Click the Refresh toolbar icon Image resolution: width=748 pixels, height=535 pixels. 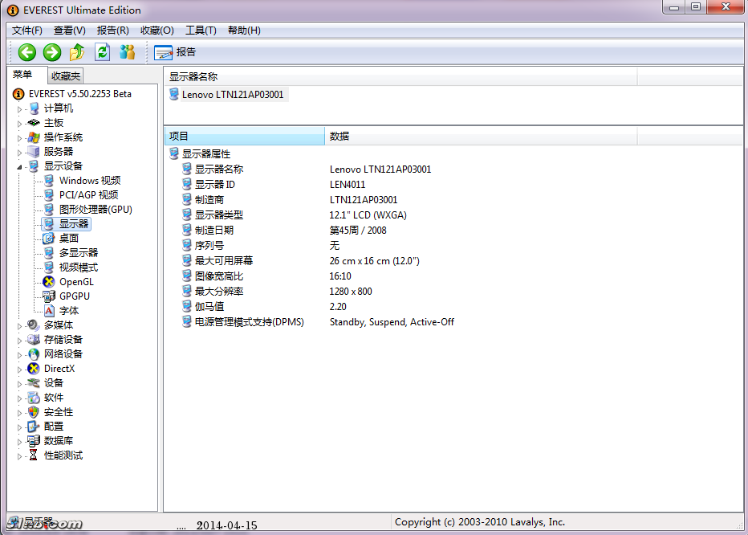(x=102, y=52)
